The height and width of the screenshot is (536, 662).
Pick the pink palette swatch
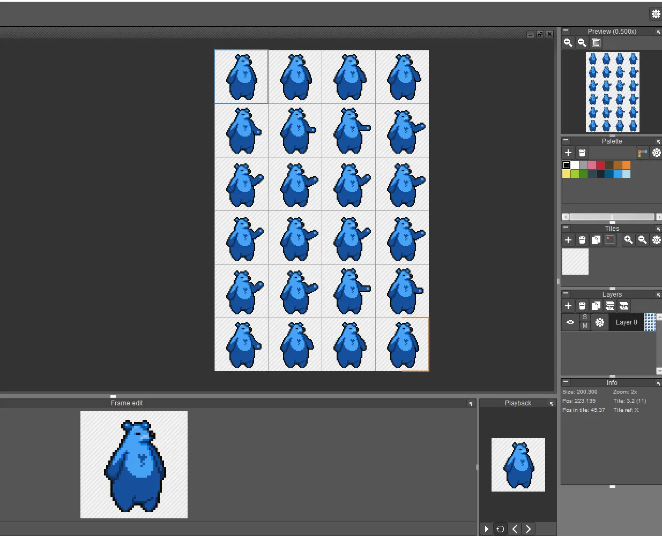(592, 165)
